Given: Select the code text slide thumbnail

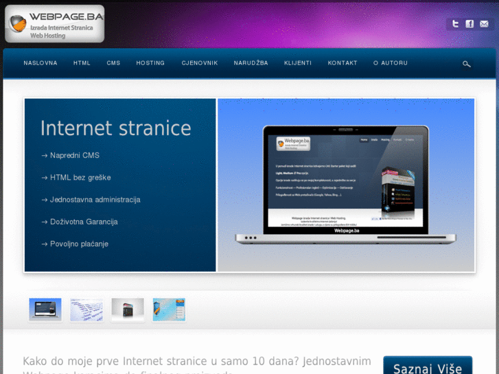Looking at the screenshot, I should click(x=86, y=309).
